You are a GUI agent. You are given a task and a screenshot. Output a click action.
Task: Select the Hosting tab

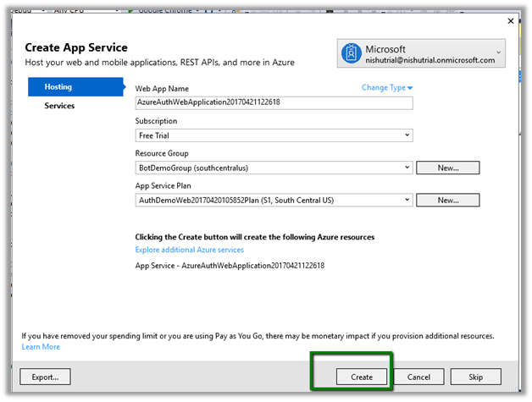[x=76, y=86]
